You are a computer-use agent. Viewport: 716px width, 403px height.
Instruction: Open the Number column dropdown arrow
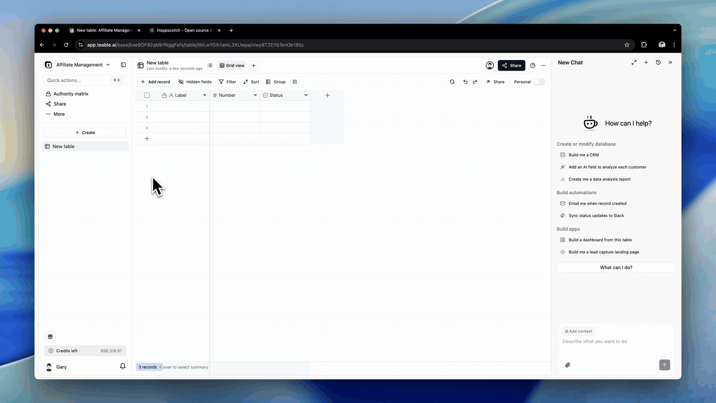(x=255, y=95)
